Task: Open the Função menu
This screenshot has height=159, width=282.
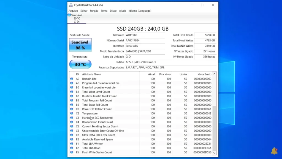Action: 94,11
